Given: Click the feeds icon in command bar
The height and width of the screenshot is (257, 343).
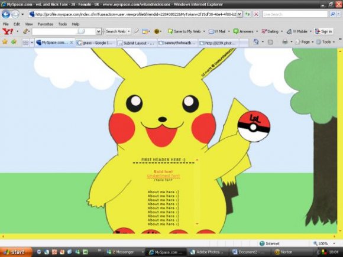Looking at the screenshot, I should [270, 42].
